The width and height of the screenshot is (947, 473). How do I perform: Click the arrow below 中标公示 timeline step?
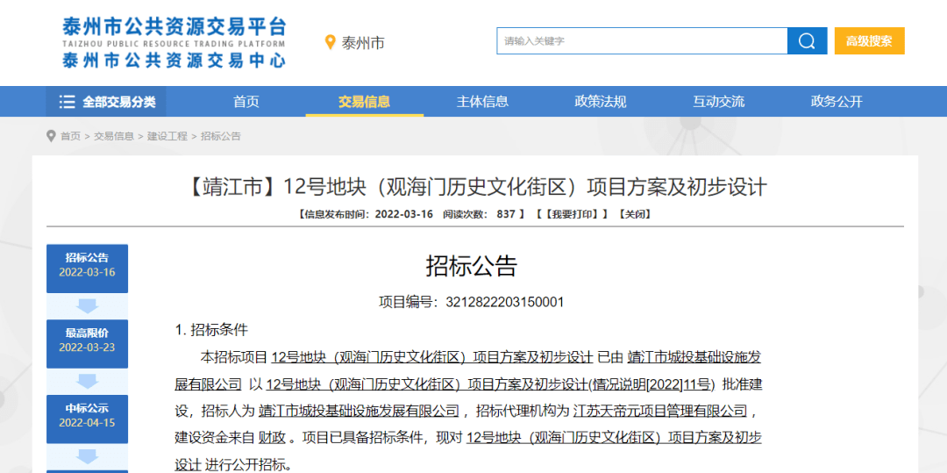[x=87, y=456]
